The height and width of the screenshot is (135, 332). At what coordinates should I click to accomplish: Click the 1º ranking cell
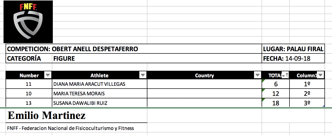click(x=307, y=84)
